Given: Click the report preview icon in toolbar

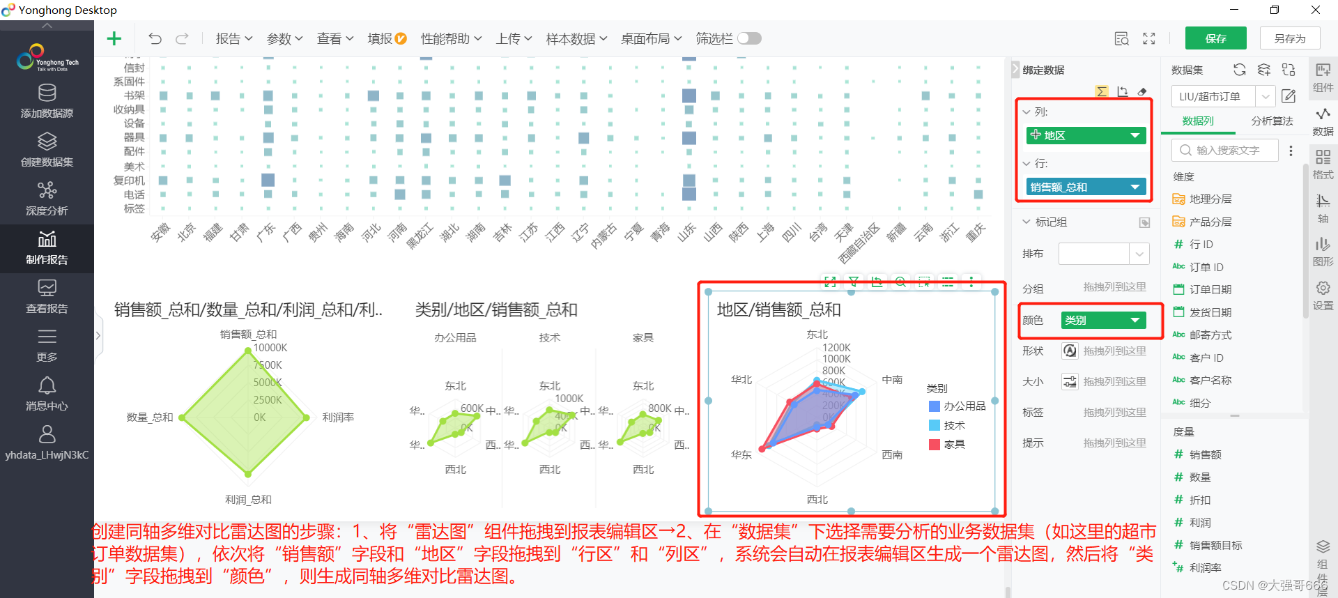Looking at the screenshot, I should 1121,39.
